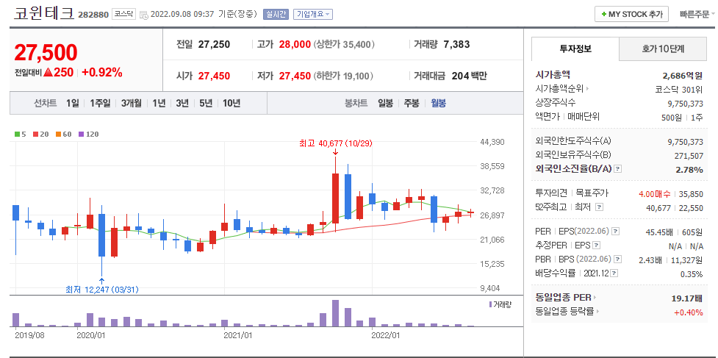This screenshot has width=718, height=358.
Task: Click the 동일업종 PER label link
Action: coord(564,298)
